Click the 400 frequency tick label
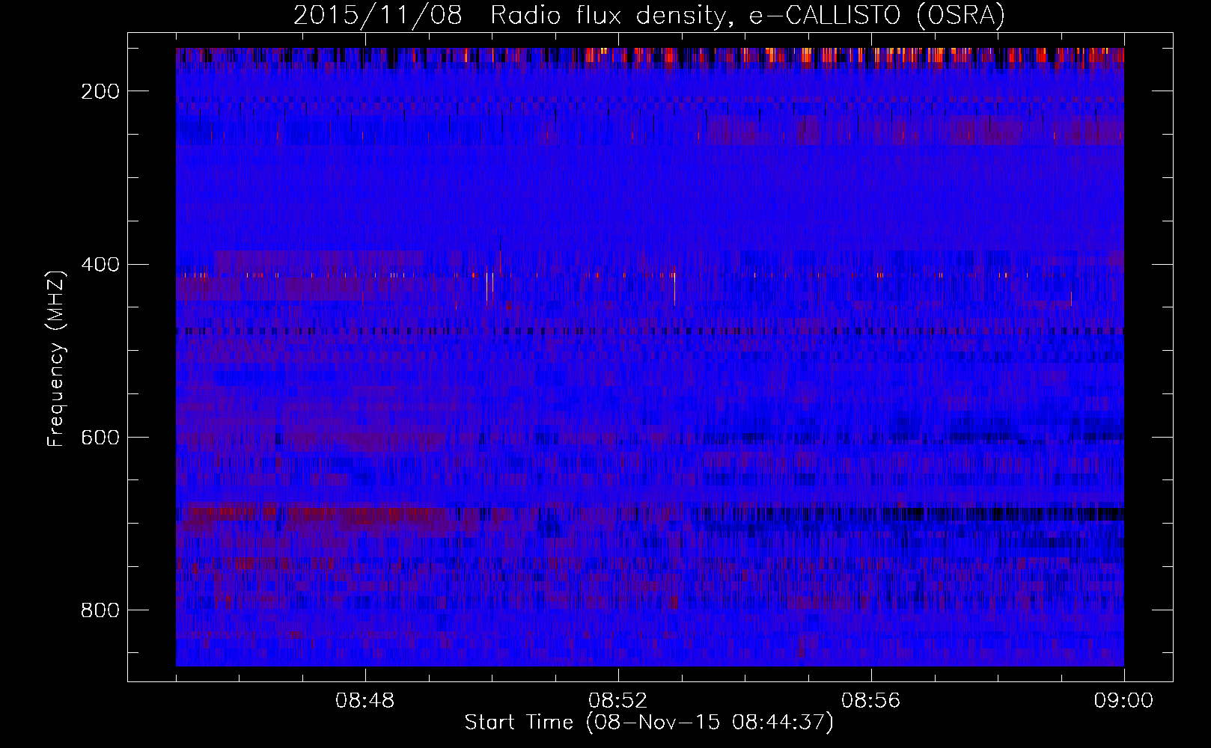The width and height of the screenshot is (1211, 748). coord(100,265)
